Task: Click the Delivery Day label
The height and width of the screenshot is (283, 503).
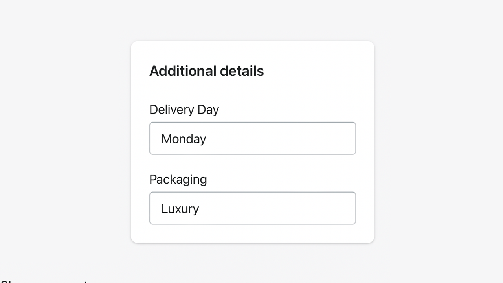Action: (x=184, y=109)
